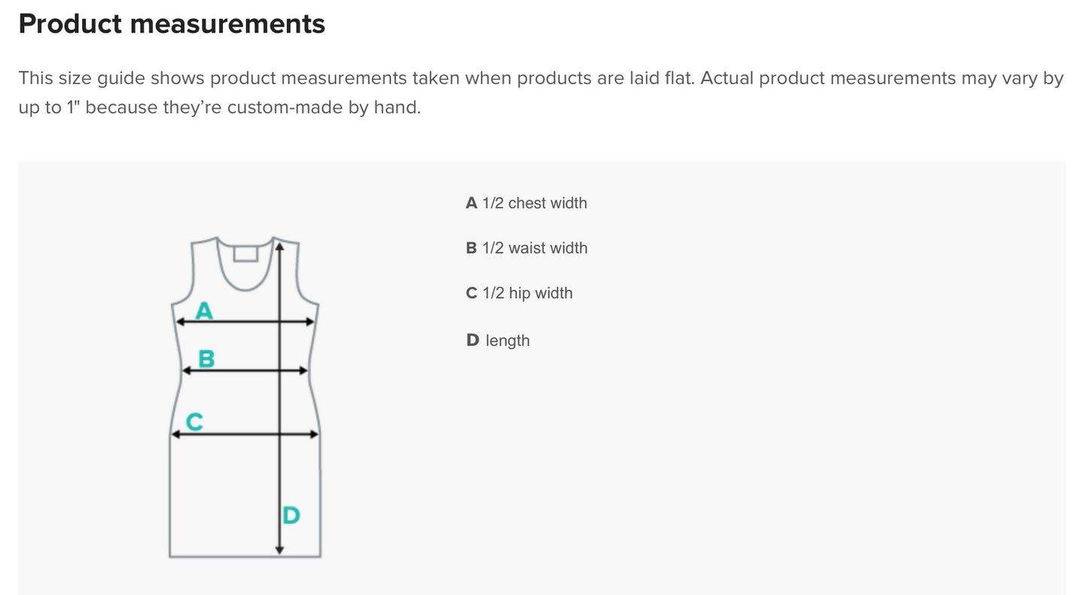Click the neck tag rectangle on the dress
The width and height of the screenshot is (1088, 595).
pyautogui.click(x=245, y=253)
